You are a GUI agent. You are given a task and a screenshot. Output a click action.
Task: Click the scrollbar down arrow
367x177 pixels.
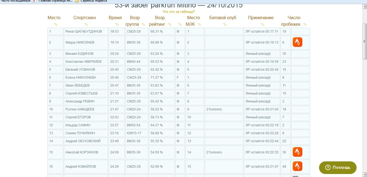pos(365,174)
